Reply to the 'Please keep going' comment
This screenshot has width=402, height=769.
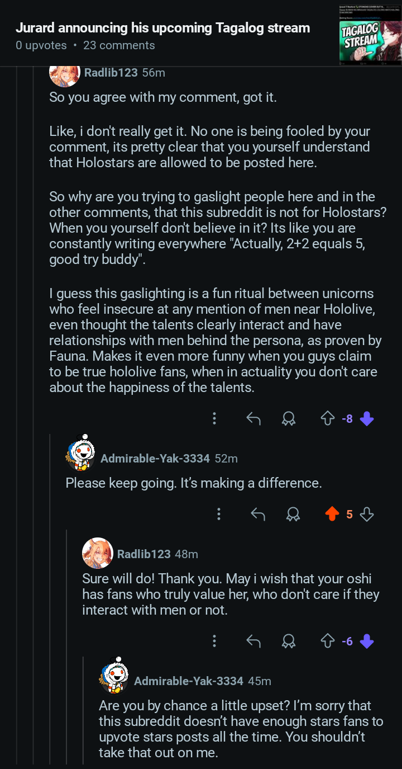(257, 514)
